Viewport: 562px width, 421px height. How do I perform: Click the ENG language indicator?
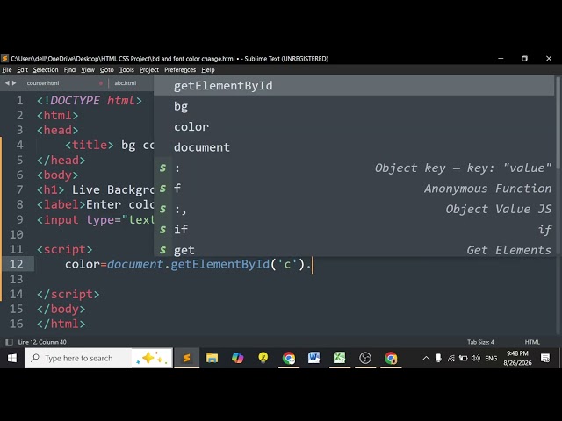(491, 358)
